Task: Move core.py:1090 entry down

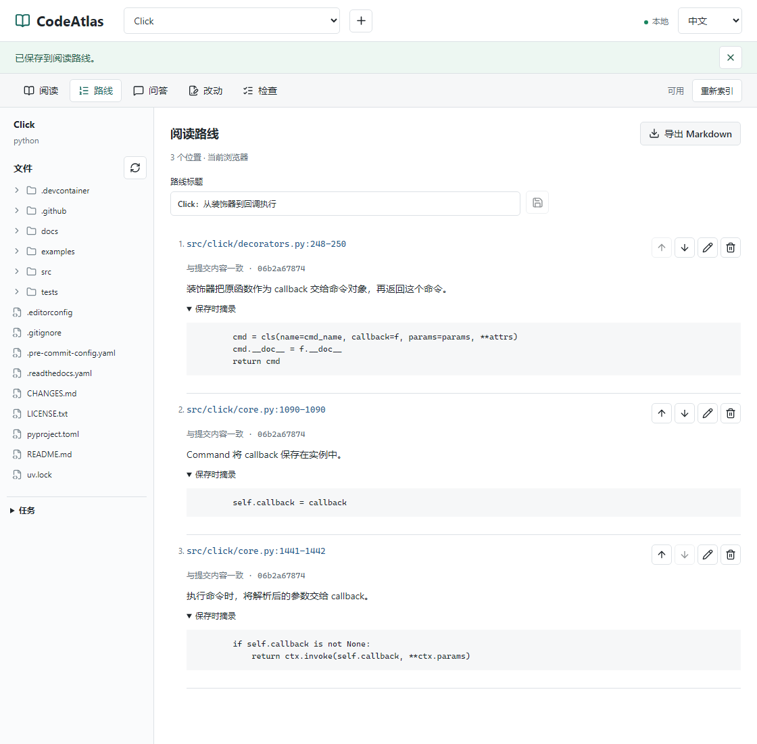Action: [x=685, y=413]
